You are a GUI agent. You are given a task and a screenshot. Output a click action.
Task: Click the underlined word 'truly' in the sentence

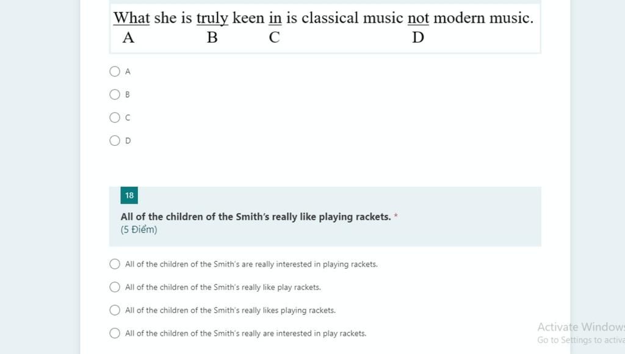point(212,18)
